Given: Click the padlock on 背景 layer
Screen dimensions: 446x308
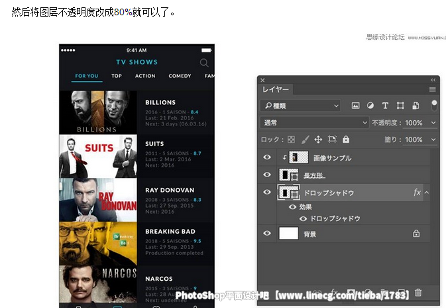Looking at the screenshot, I should click(416, 234).
